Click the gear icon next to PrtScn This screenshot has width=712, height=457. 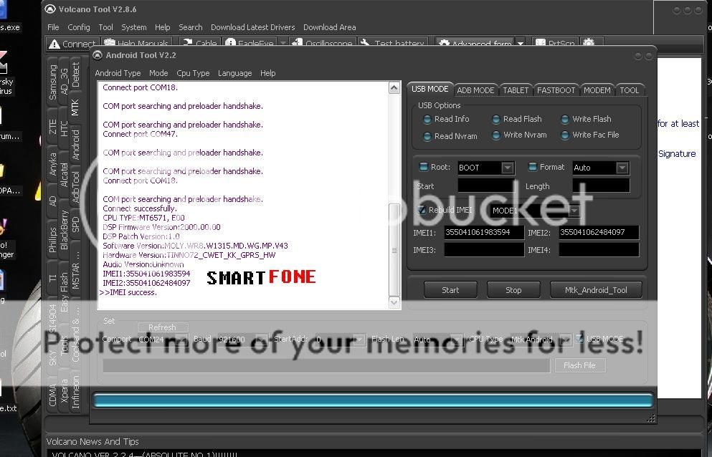pyautogui.click(x=589, y=44)
